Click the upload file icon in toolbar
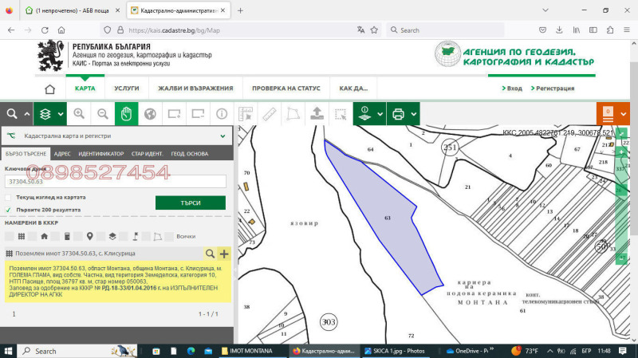This screenshot has width=638, height=358. [x=316, y=114]
